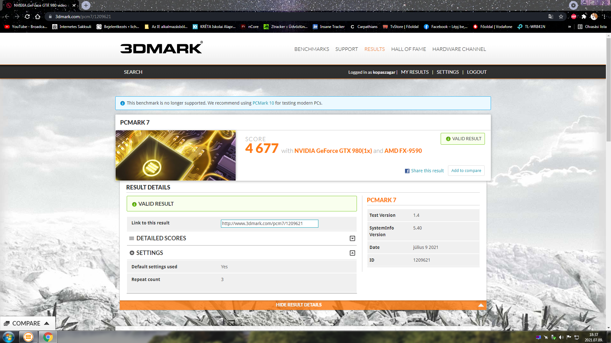Open HALL OF FAME menu
The width and height of the screenshot is (611, 343).
409,49
